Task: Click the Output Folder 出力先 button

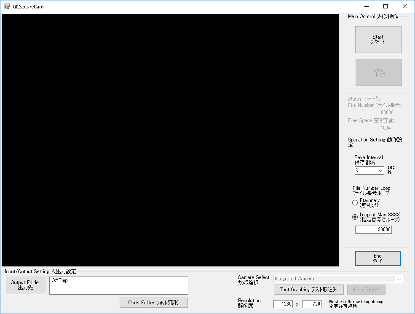Action: tap(26, 285)
